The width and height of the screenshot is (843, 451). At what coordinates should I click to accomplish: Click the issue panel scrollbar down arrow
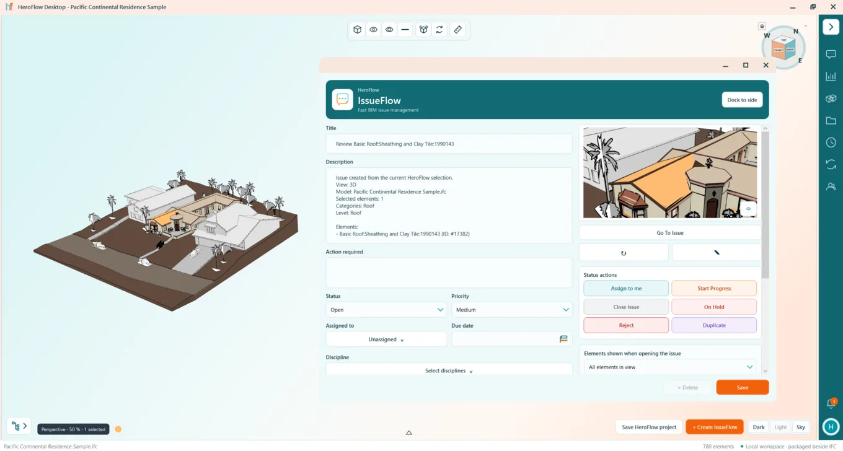point(766,371)
